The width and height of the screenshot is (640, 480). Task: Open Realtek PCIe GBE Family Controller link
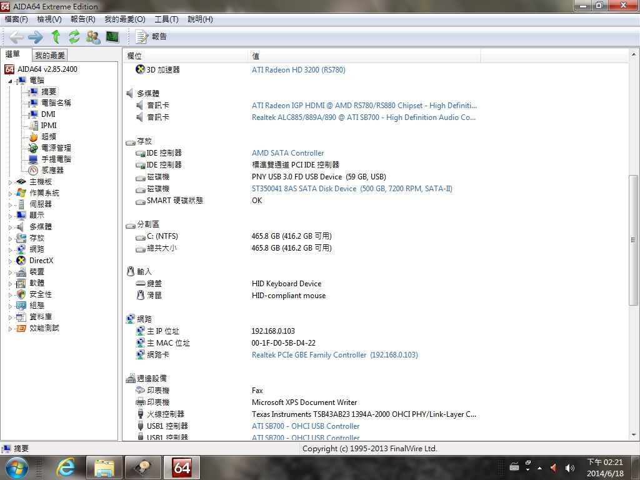[335, 355]
